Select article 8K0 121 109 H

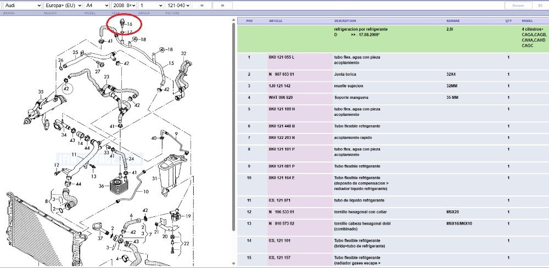coord(282,109)
